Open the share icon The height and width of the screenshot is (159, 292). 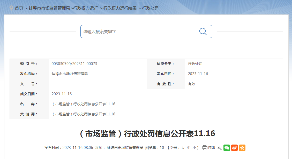220,148
